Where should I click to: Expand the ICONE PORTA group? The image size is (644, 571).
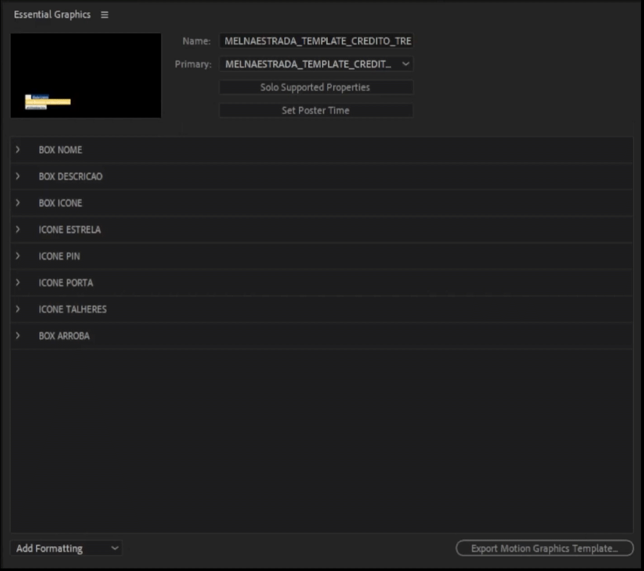pyautogui.click(x=17, y=283)
